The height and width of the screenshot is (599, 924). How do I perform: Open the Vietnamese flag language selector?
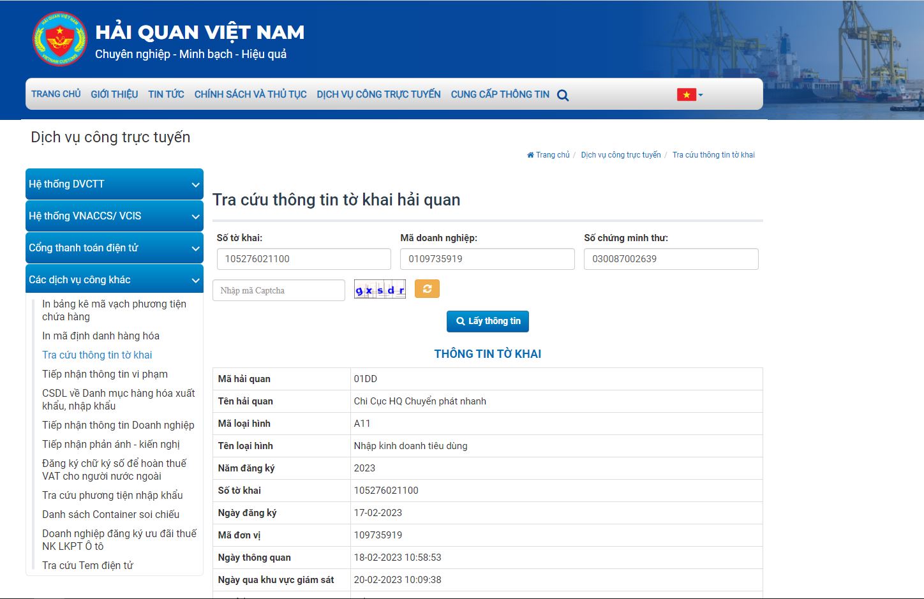(x=690, y=94)
